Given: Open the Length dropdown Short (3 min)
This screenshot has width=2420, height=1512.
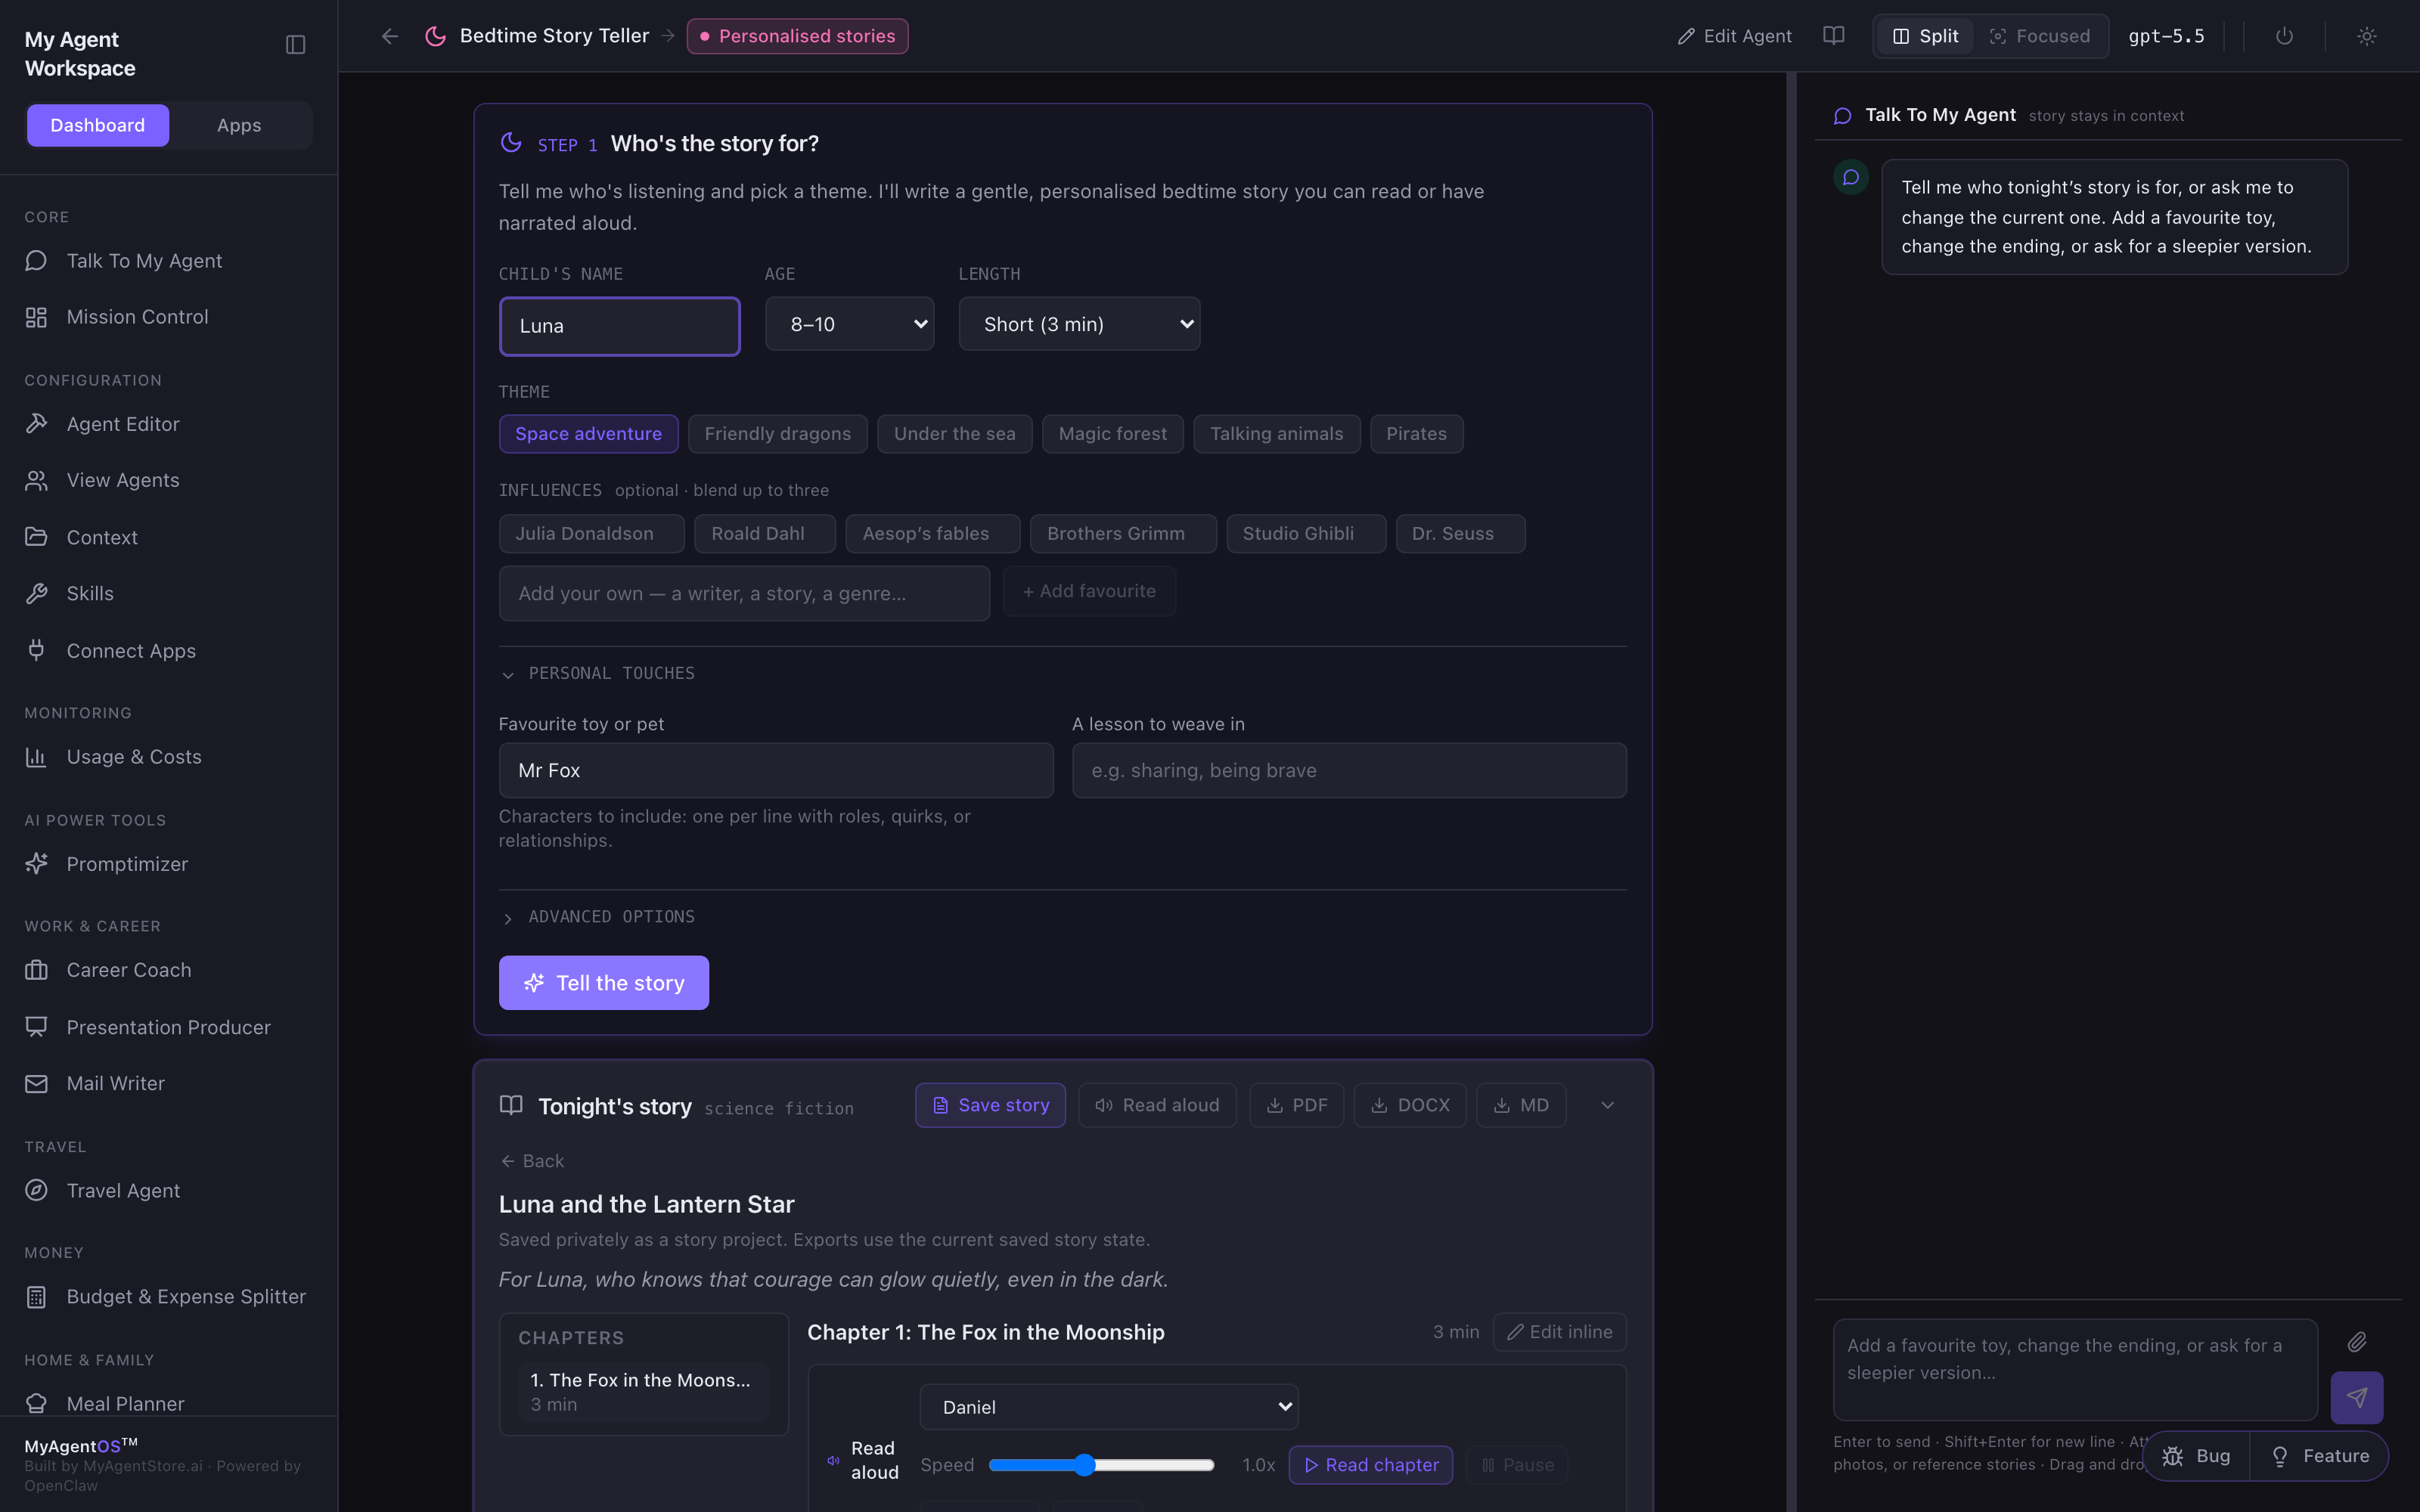Looking at the screenshot, I should tap(1079, 324).
